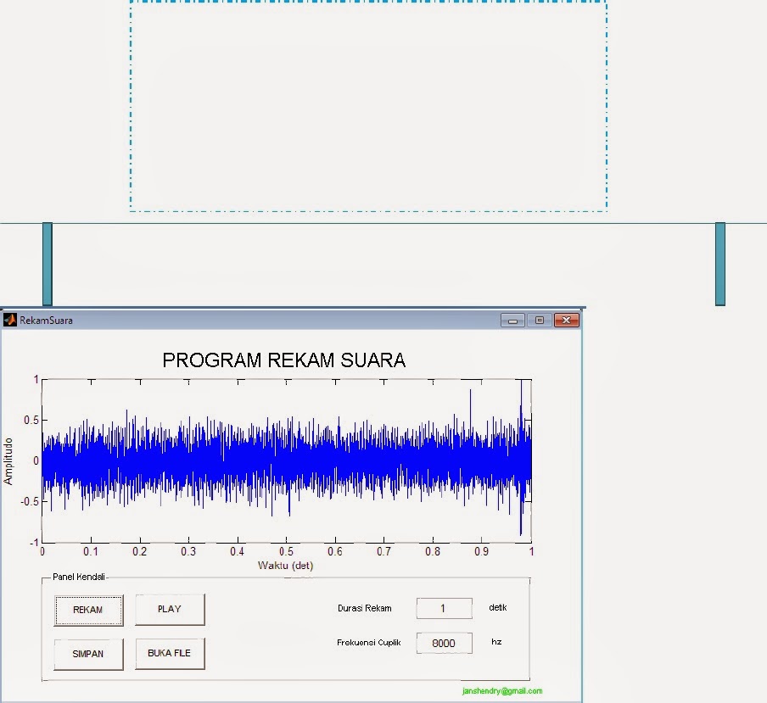Click the teal vertical bar on the right

(x=719, y=263)
